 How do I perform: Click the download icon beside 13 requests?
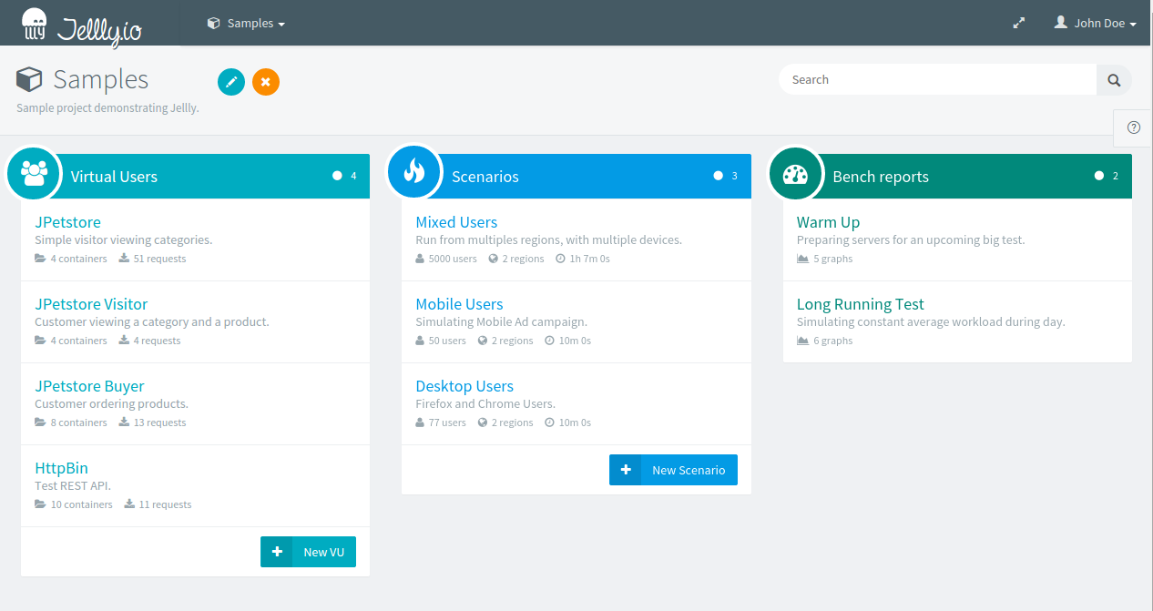(124, 423)
